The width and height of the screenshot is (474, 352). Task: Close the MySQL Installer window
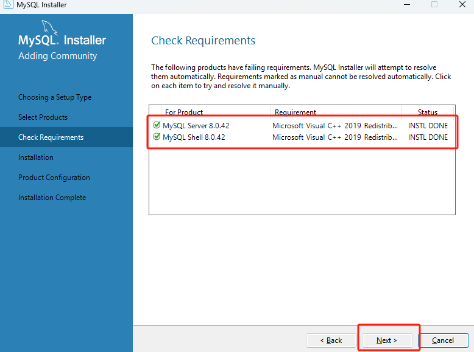pos(462,4)
